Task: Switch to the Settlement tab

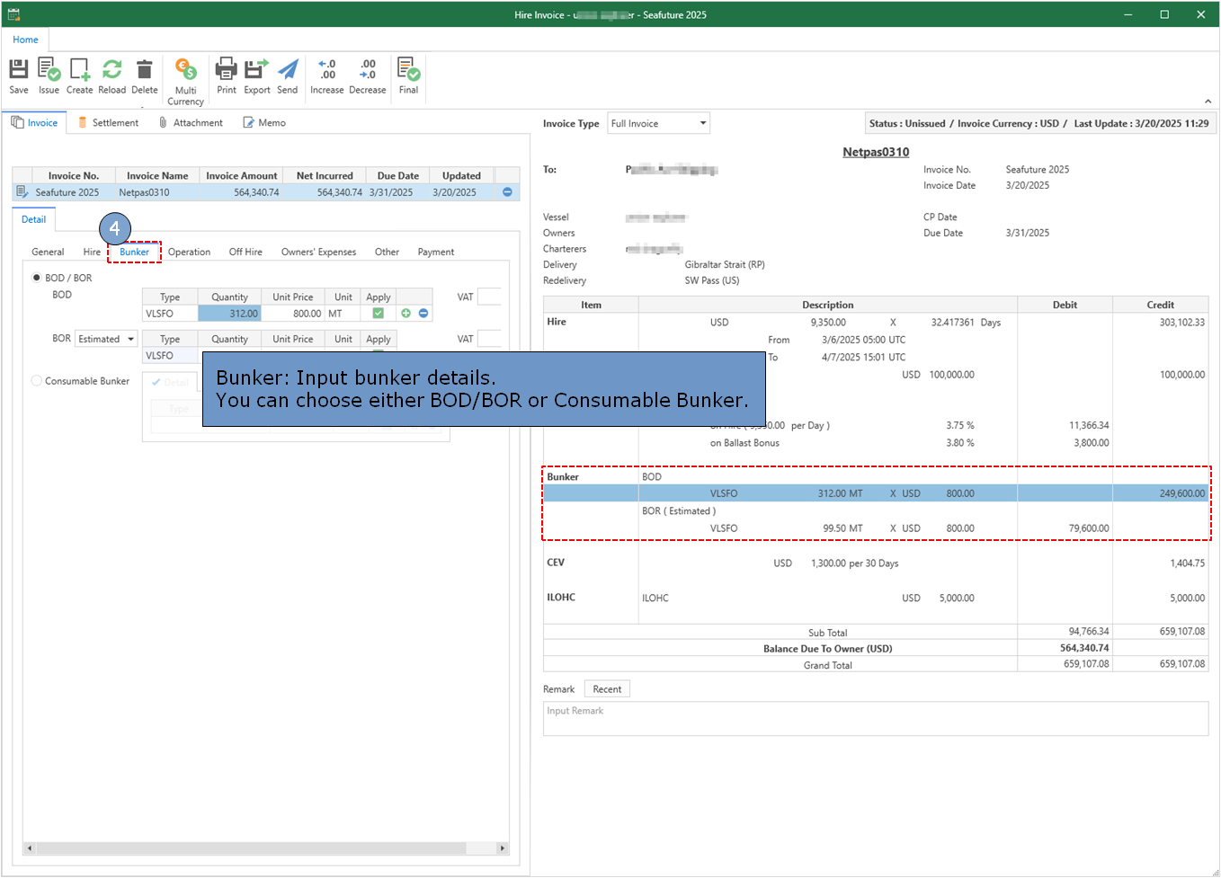Action: click(109, 123)
